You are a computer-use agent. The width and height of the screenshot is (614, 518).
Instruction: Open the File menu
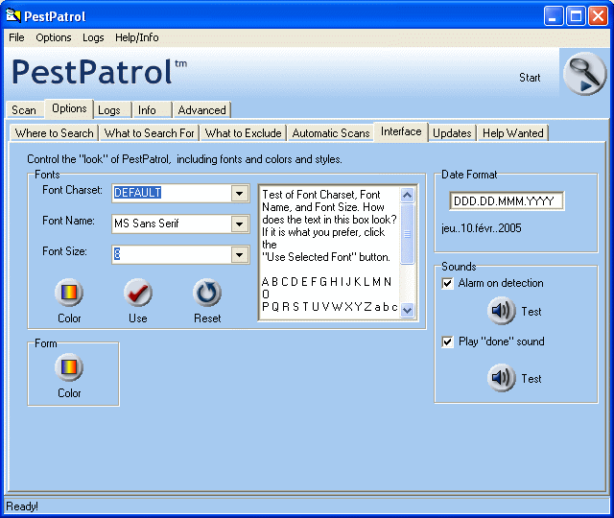click(x=16, y=37)
